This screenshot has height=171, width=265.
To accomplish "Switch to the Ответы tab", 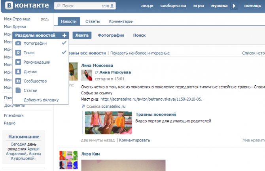I will point(93,22).
